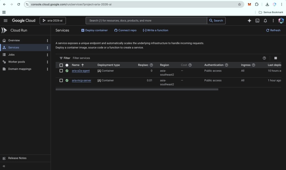This screenshot has height=170, width=286.
Task: Bookmark this page with the star
Action: pos(239,4)
